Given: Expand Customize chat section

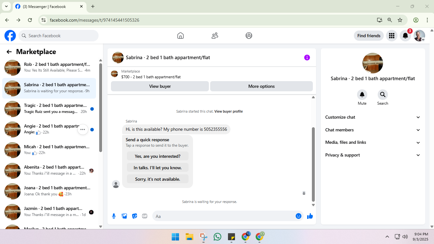Looking at the screenshot, I should (x=373, y=117).
